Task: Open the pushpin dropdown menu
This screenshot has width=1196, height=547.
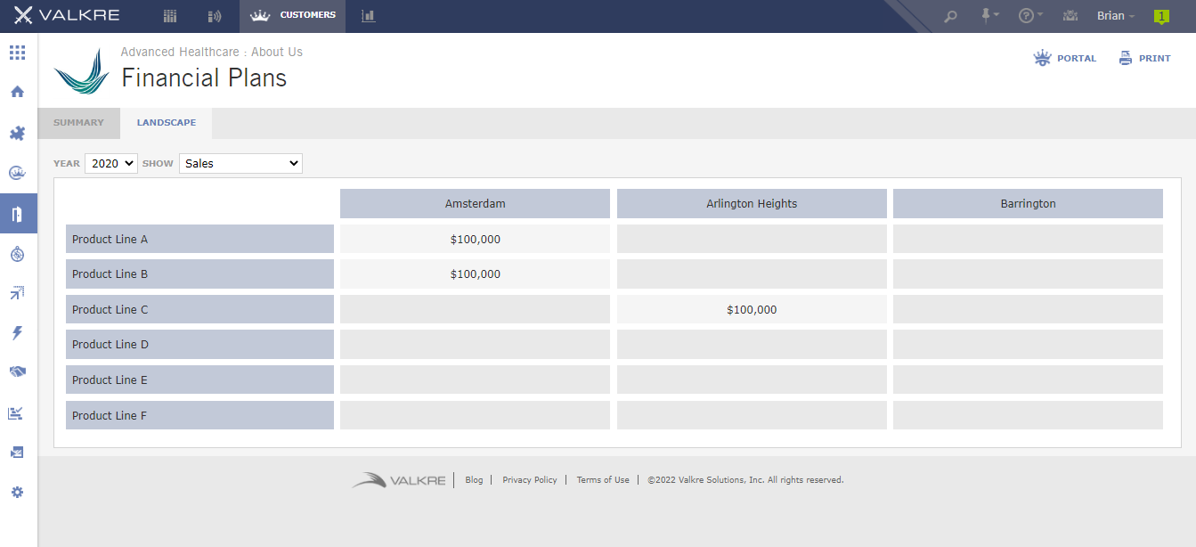Action: point(989,15)
